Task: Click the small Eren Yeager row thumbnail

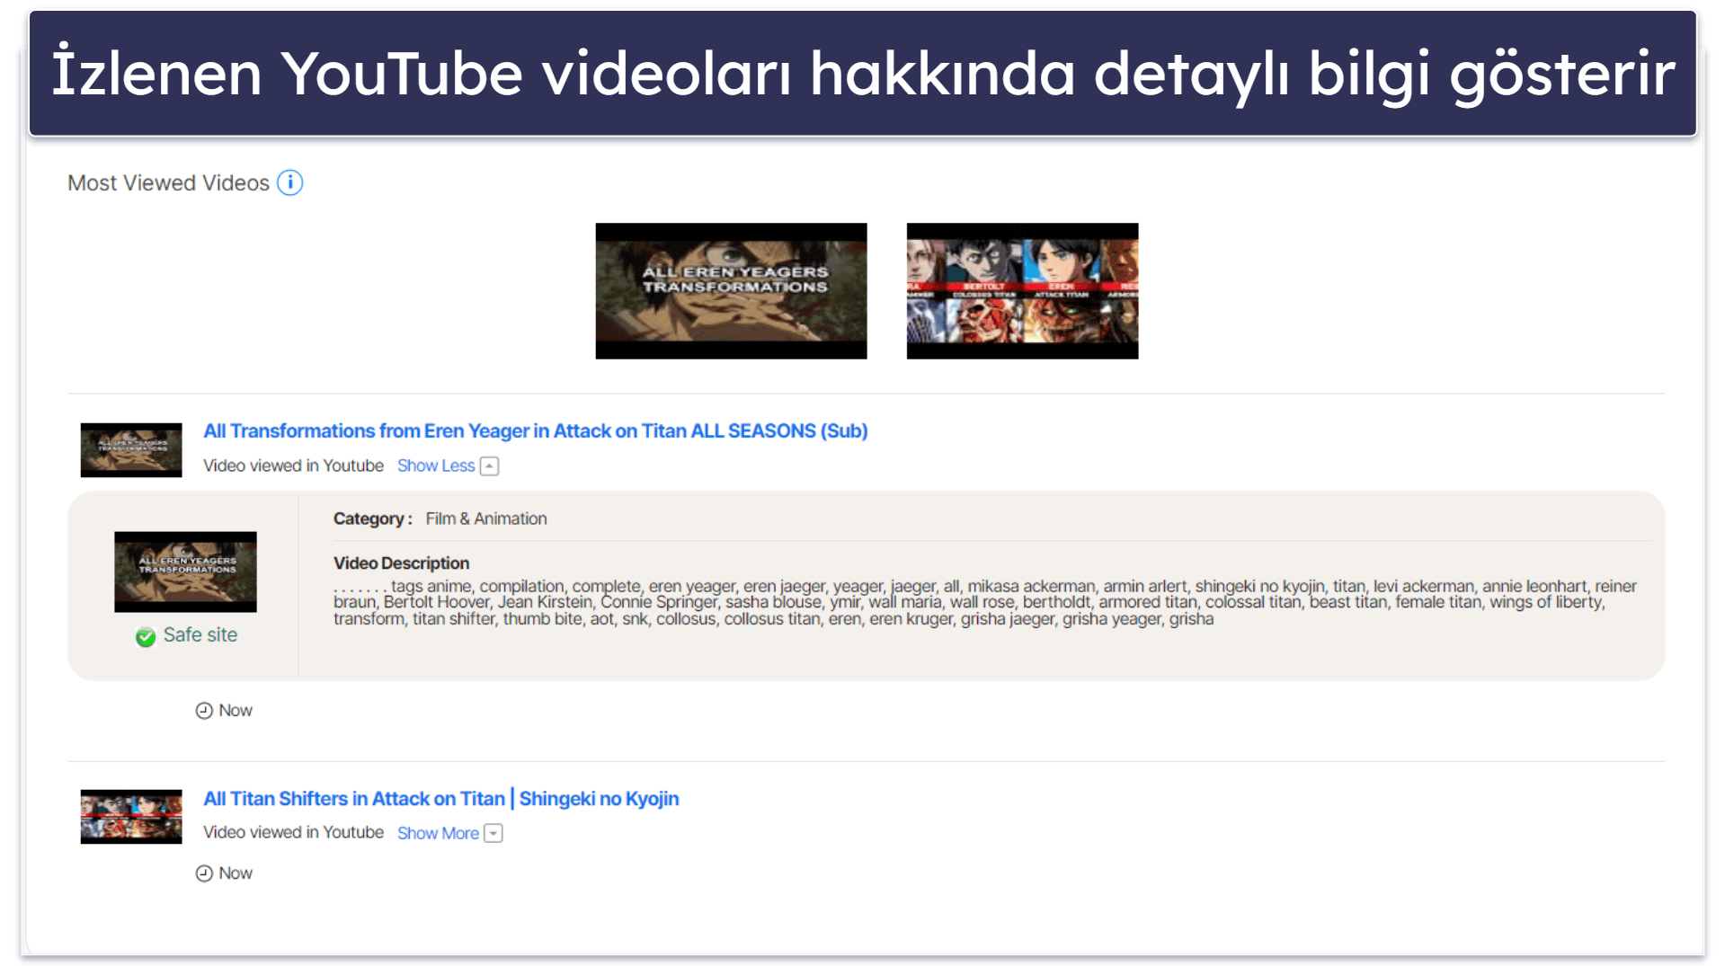Action: pyautogui.click(x=131, y=449)
